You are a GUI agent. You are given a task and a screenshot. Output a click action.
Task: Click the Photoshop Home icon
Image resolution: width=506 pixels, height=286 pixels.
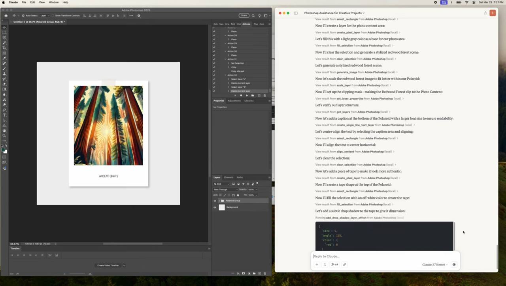coord(6,15)
